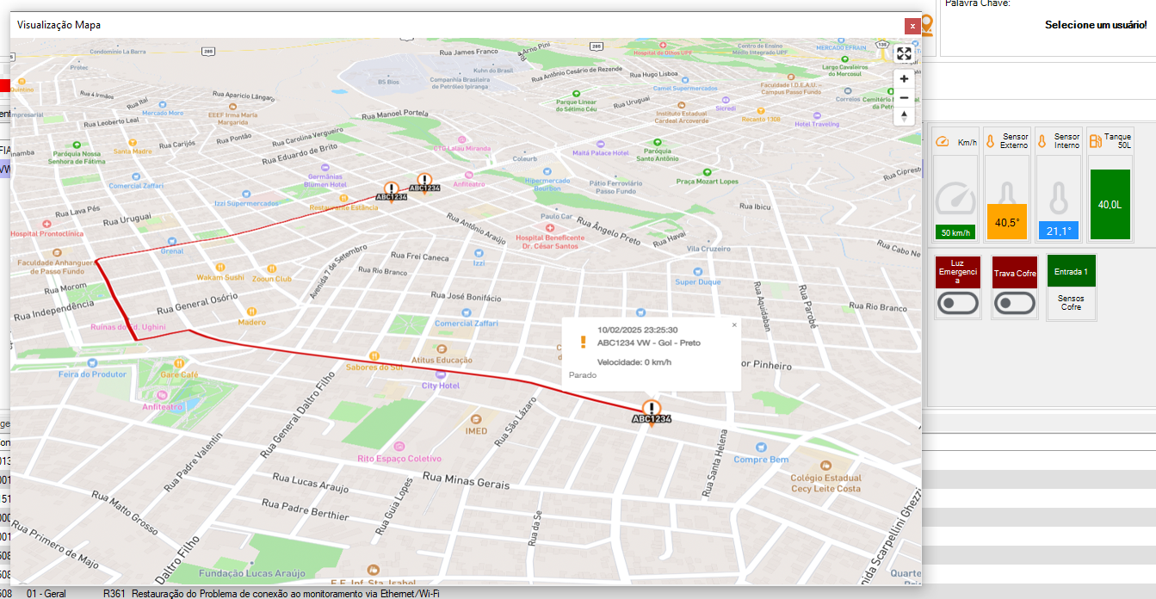
Task: Close the Visualização Mapa window
Action: [912, 26]
